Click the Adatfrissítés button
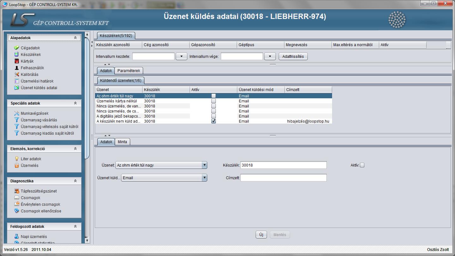 click(293, 56)
